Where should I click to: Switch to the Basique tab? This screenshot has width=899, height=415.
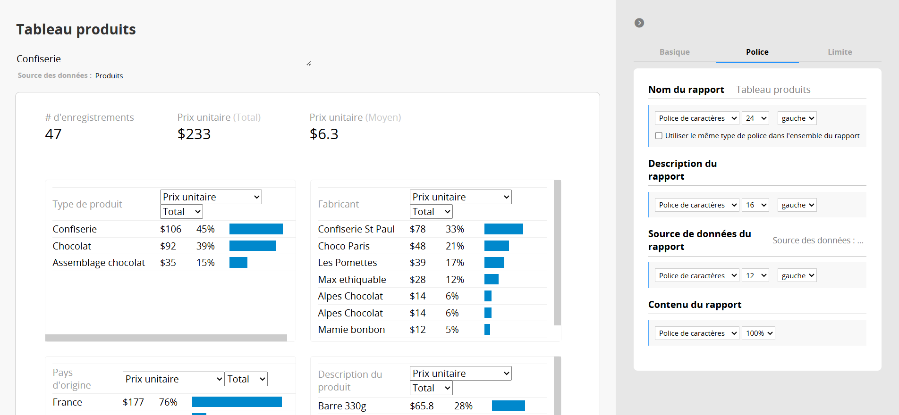tap(675, 52)
